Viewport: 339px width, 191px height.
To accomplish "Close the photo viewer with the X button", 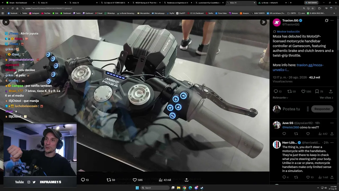I will click(x=6, y=22).
